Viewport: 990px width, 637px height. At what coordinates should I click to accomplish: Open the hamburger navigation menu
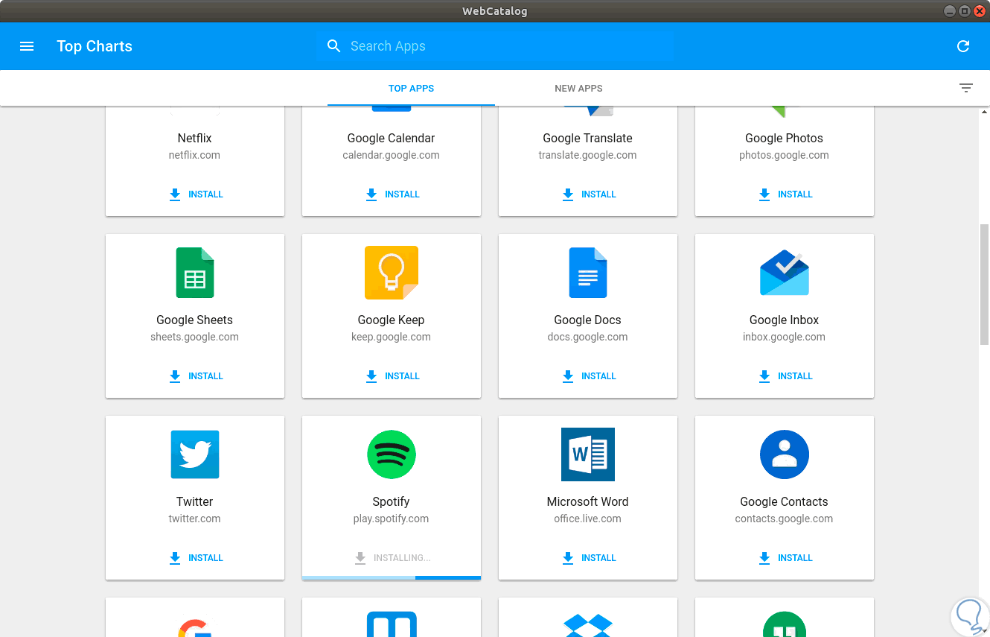click(27, 46)
